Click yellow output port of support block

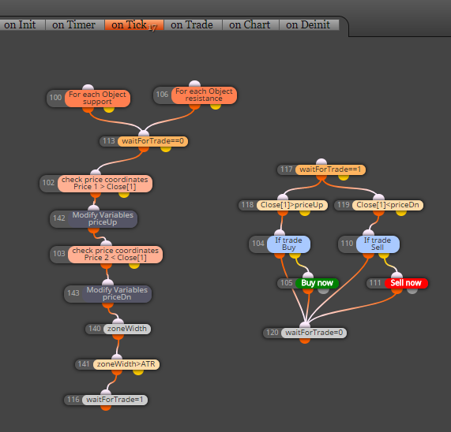[109, 110]
